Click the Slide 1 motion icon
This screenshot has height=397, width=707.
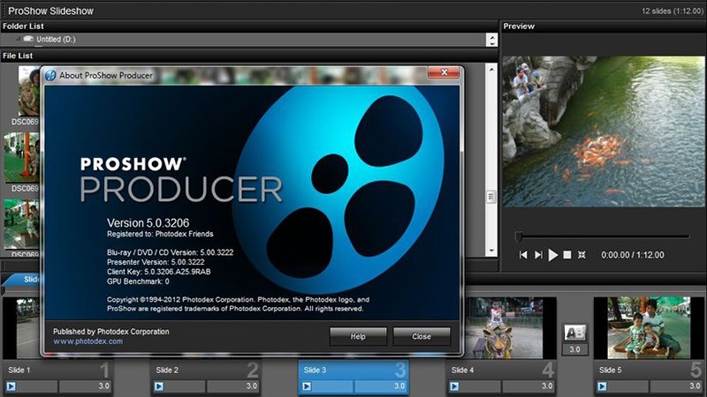tap(11, 386)
